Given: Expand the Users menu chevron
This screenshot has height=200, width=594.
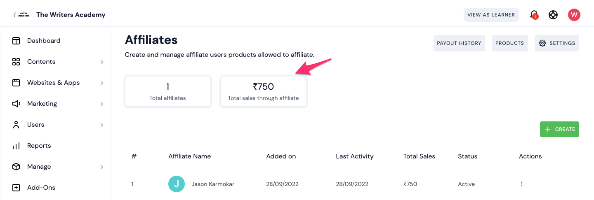Looking at the screenshot, I should pos(102,125).
